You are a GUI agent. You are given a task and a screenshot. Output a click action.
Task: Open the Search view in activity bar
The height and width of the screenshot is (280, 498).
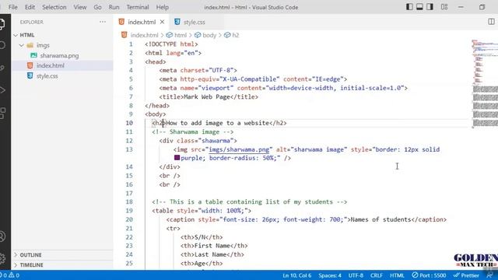pos(2,45)
